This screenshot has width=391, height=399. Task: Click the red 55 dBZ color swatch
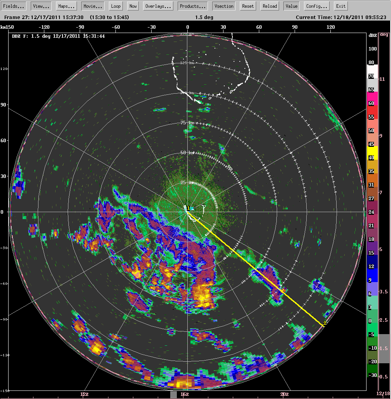coord(372,112)
